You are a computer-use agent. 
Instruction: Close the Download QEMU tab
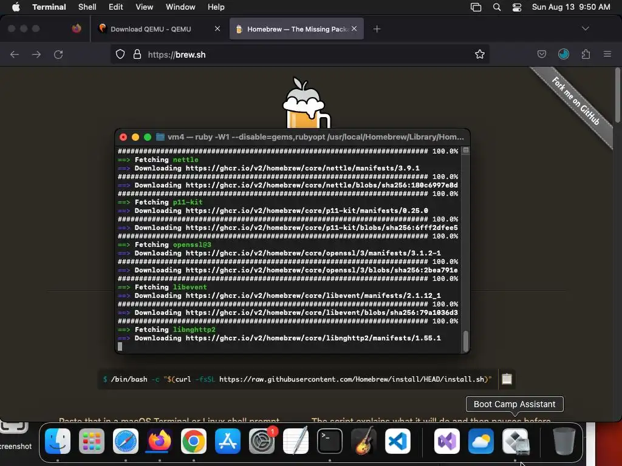point(217,29)
